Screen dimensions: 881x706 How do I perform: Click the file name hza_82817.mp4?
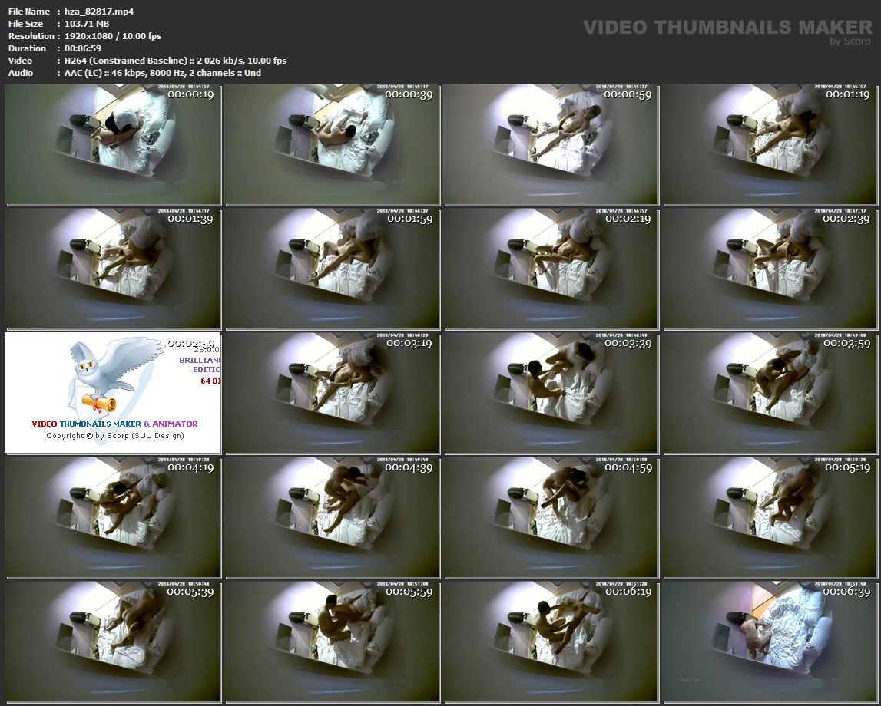point(99,12)
